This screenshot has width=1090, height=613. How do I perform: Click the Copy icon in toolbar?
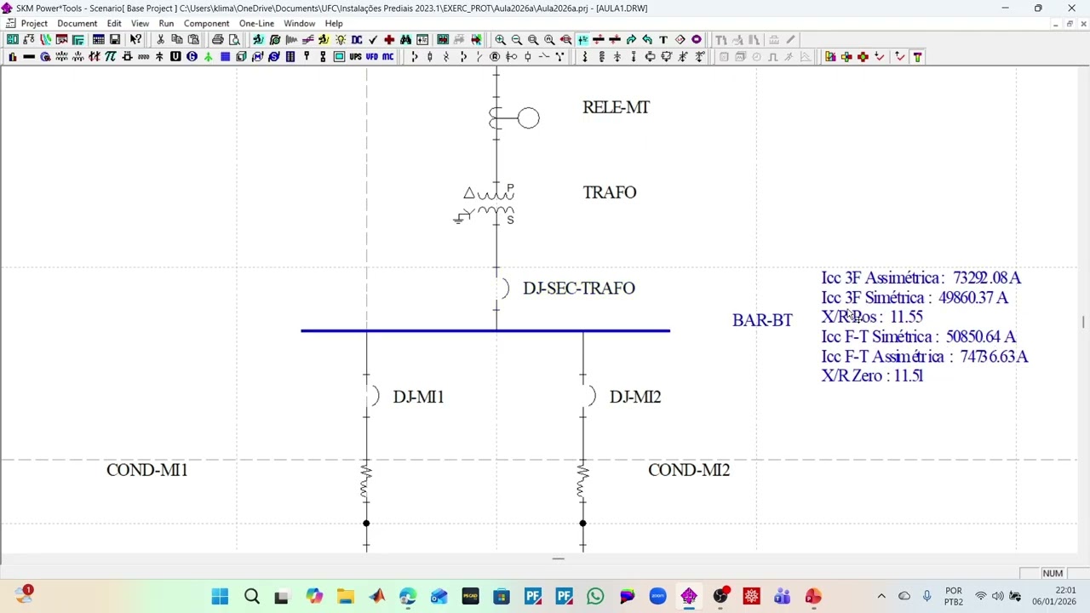(x=177, y=39)
